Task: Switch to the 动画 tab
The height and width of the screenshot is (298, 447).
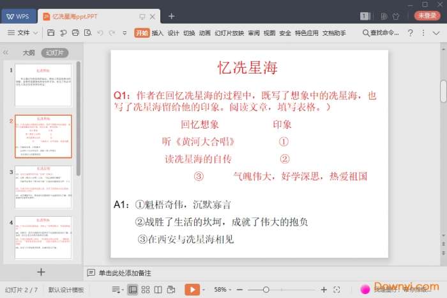Action: (x=205, y=33)
